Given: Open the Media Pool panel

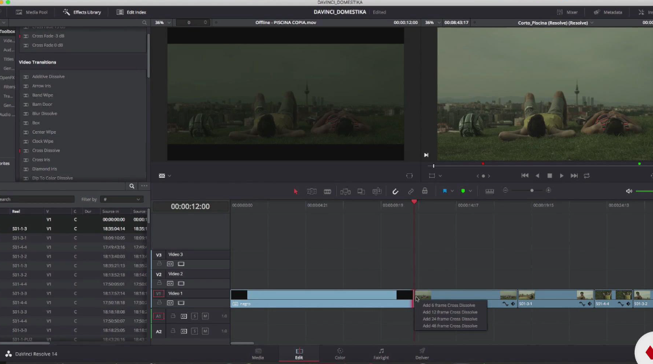Looking at the screenshot, I should (31, 12).
